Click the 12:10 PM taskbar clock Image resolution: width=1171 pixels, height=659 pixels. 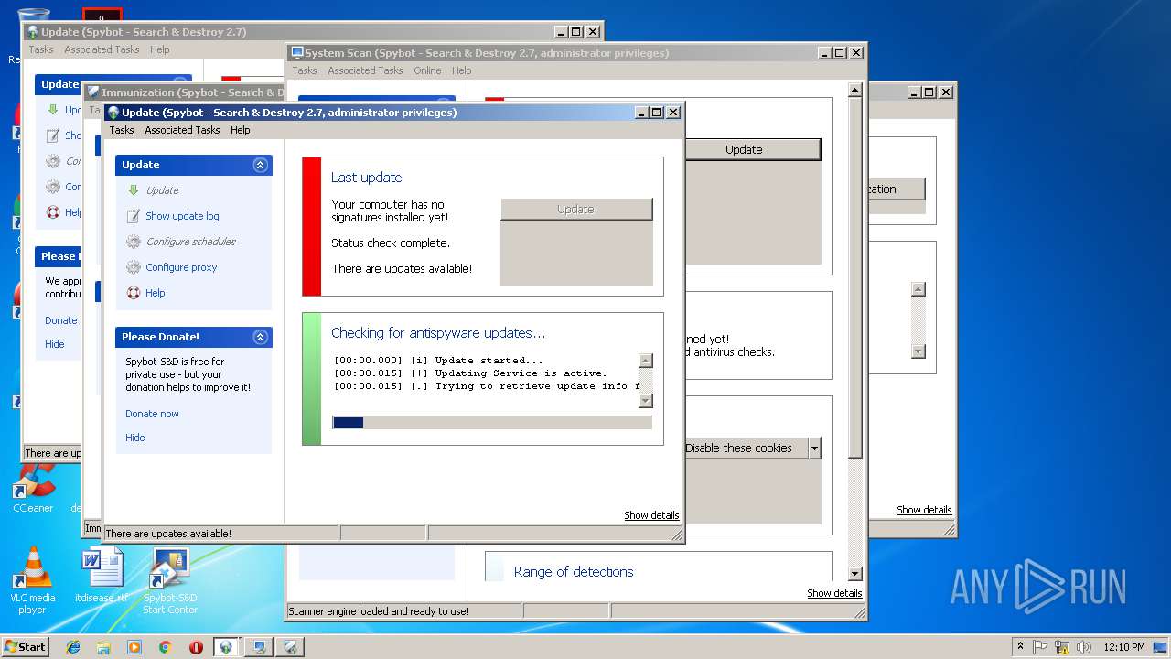click(1124, 647)
